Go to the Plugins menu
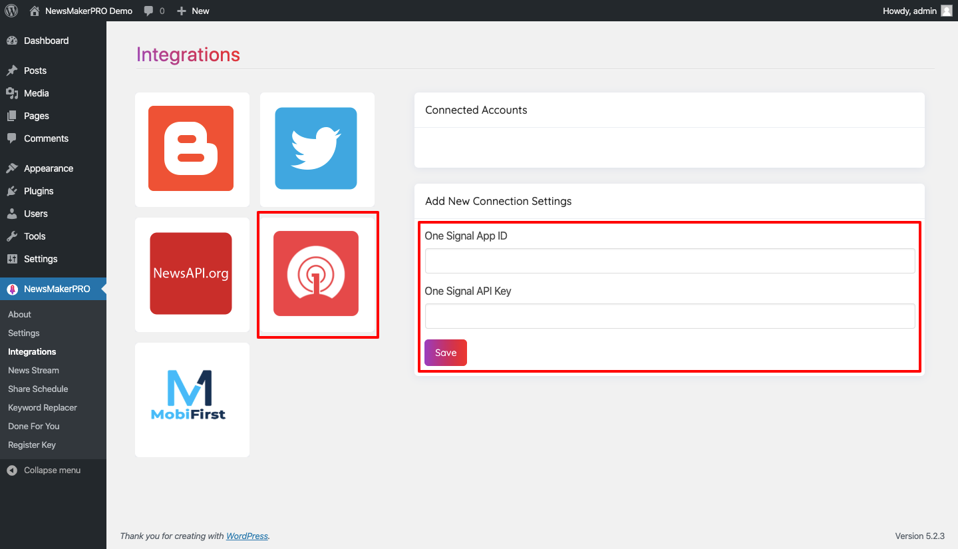 point(53,191)
